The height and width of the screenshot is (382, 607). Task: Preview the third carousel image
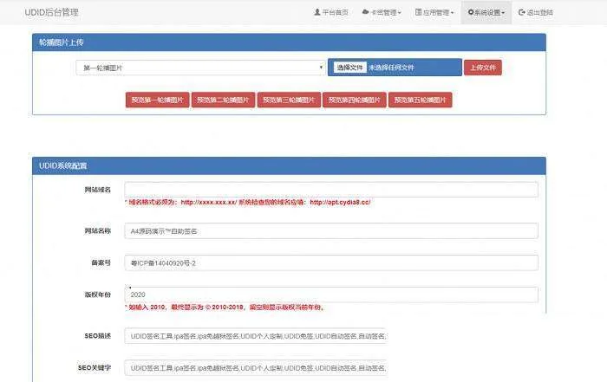point(289,100)
